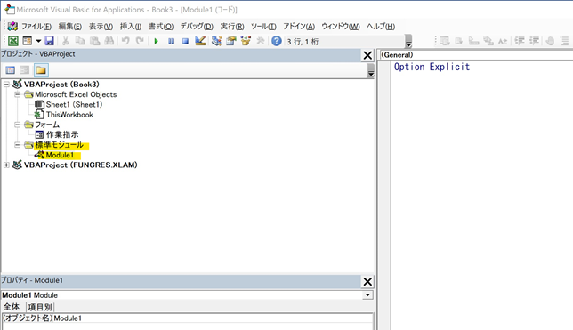Click the Copy toolbar icon
Viewport: 573px width, 330px height.
[x=80, y=41]
